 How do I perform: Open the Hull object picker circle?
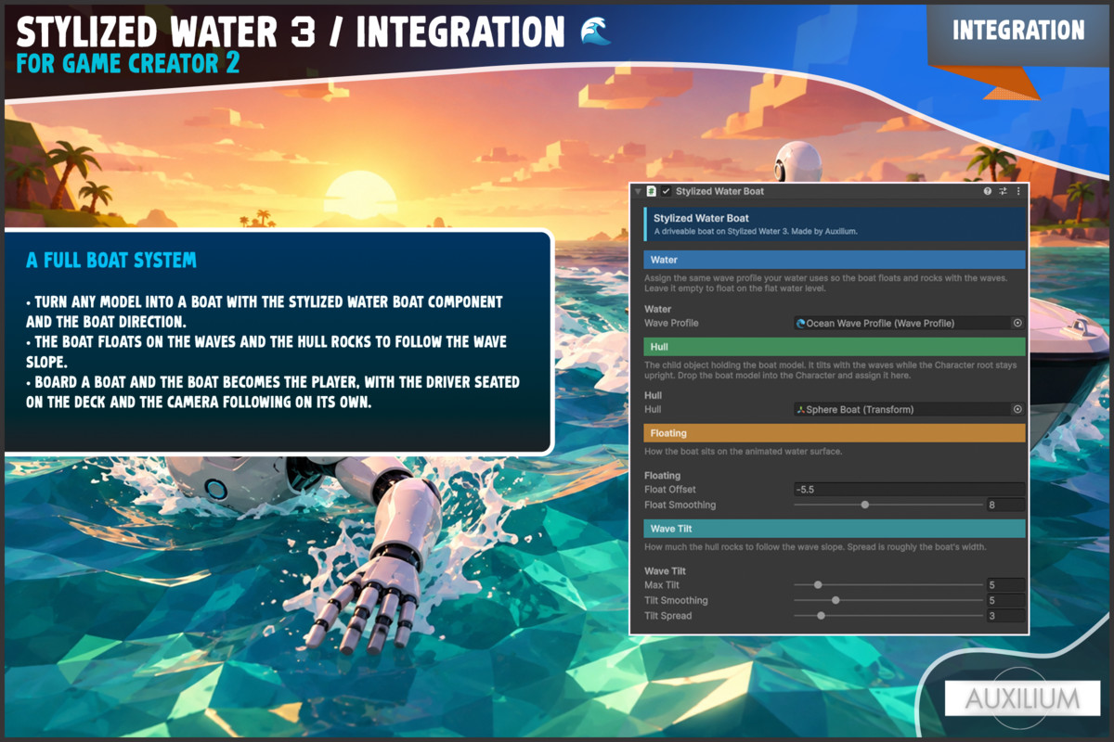(1017, 409)
